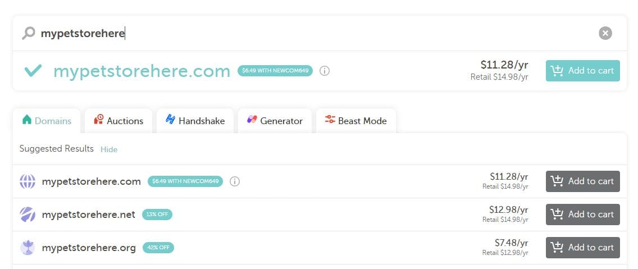Click the Beast Mode sliders icon
This screenshot has height=269, width=638.
tap(330, 120)
